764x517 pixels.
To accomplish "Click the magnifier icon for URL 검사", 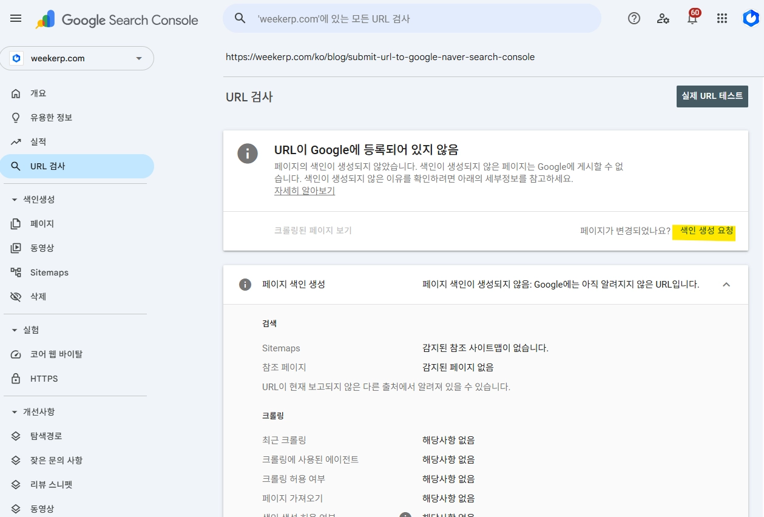I will [x=16, y=166].
